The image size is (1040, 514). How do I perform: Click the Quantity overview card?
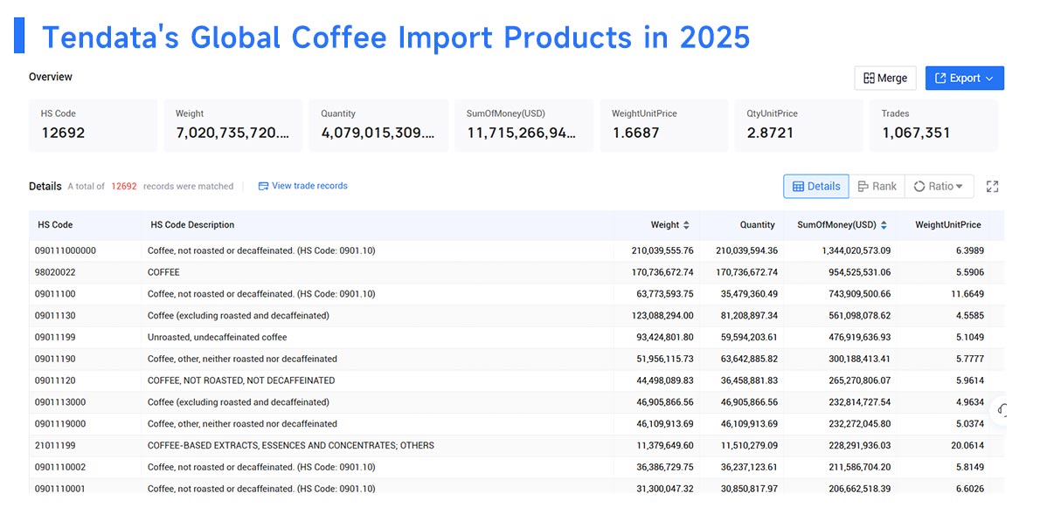point(378,125)
